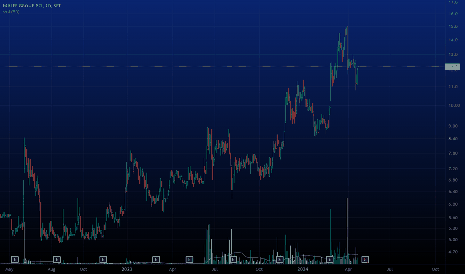This screenshot has height=274, width=465.
Task: Click the May label on the time axis
Action: 9,269
